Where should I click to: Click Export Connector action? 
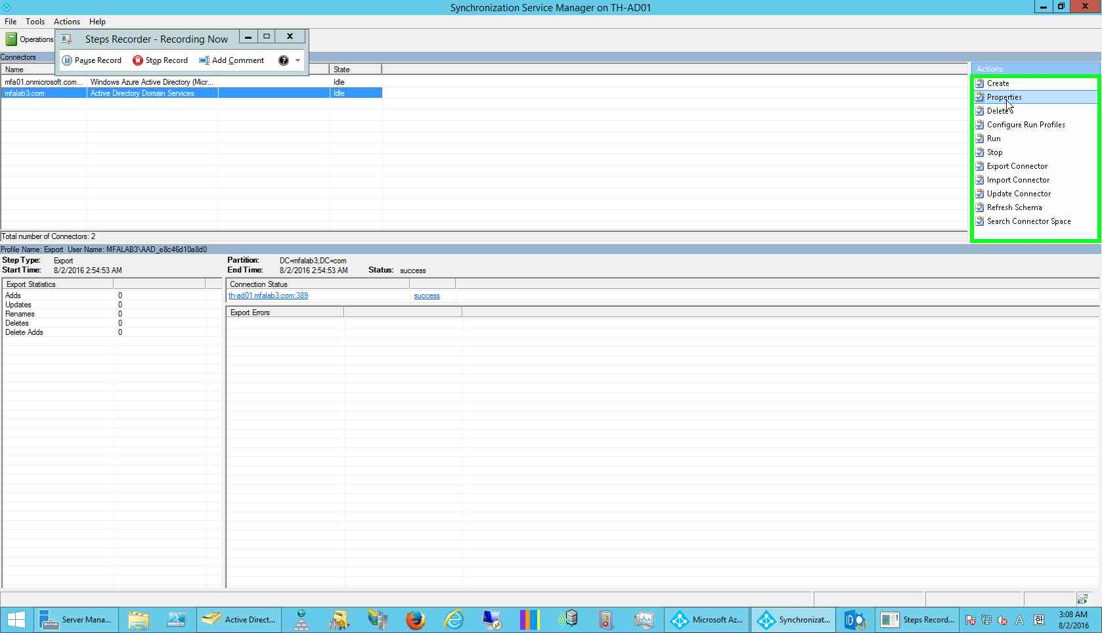(1017, 166)
